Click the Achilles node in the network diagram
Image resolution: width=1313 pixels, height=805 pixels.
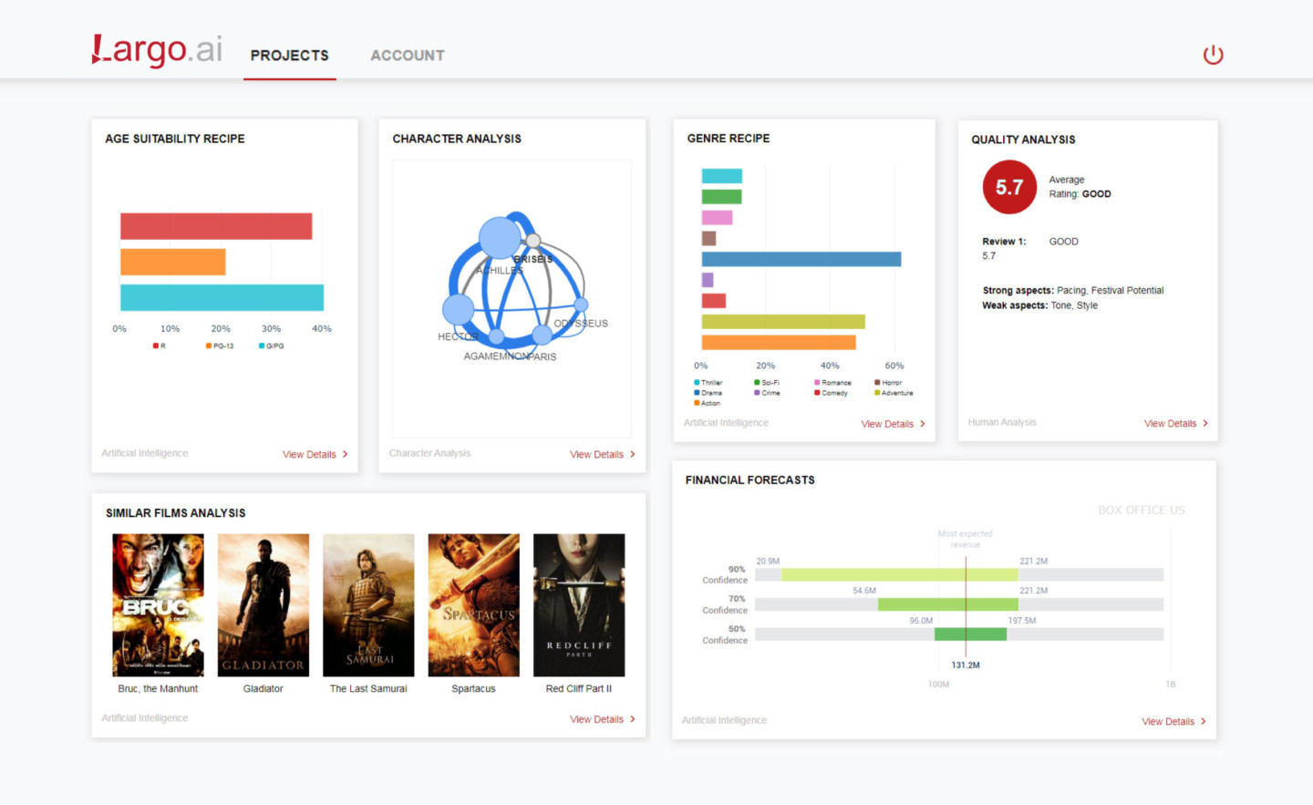pyautogui.click(x=500, y=238)
